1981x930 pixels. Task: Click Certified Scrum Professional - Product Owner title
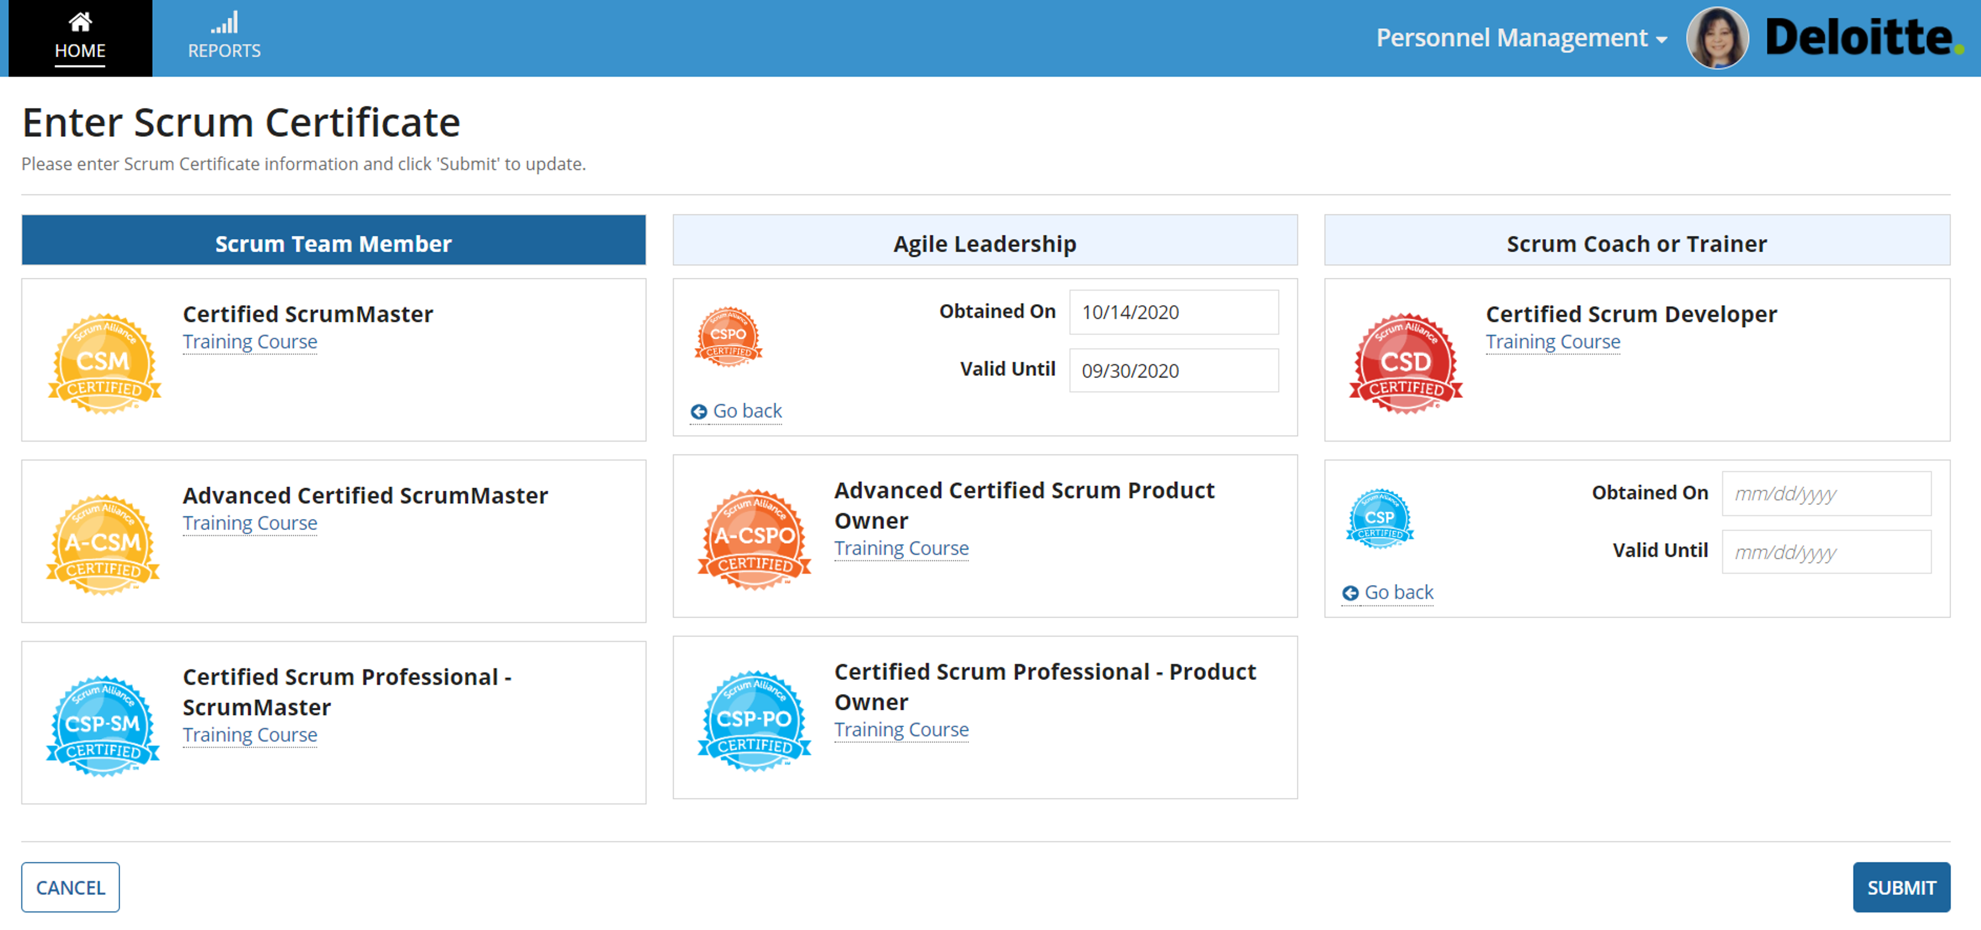coord(1045,686)
